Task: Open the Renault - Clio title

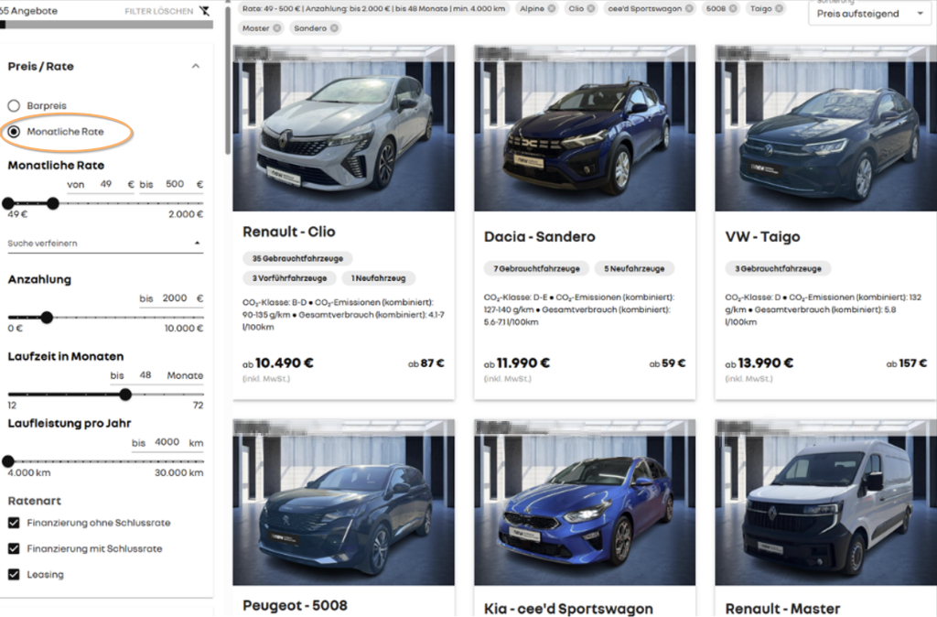Action: pos(288,232)
